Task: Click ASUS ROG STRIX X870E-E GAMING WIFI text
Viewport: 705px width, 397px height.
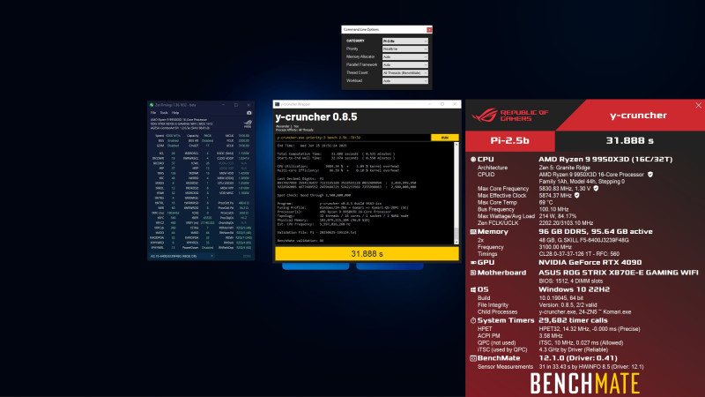Action: coord(619,273)
